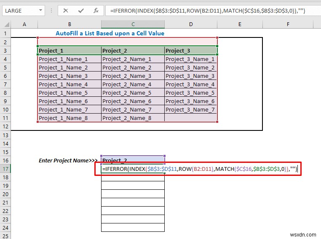Click cell Project_1_Name_7
This screenshot has width=321, height=239.
pyautogui.click(x=70, y=109)
